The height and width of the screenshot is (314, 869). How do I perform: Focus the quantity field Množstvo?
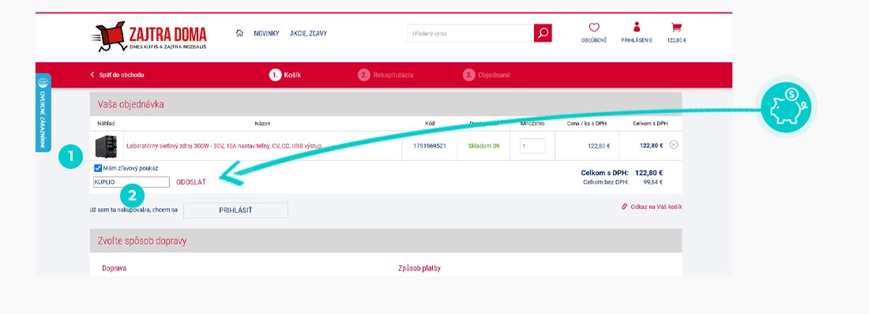532,146
